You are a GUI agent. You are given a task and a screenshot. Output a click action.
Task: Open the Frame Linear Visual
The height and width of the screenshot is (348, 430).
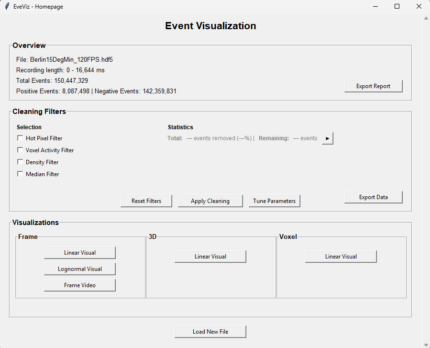79,252
